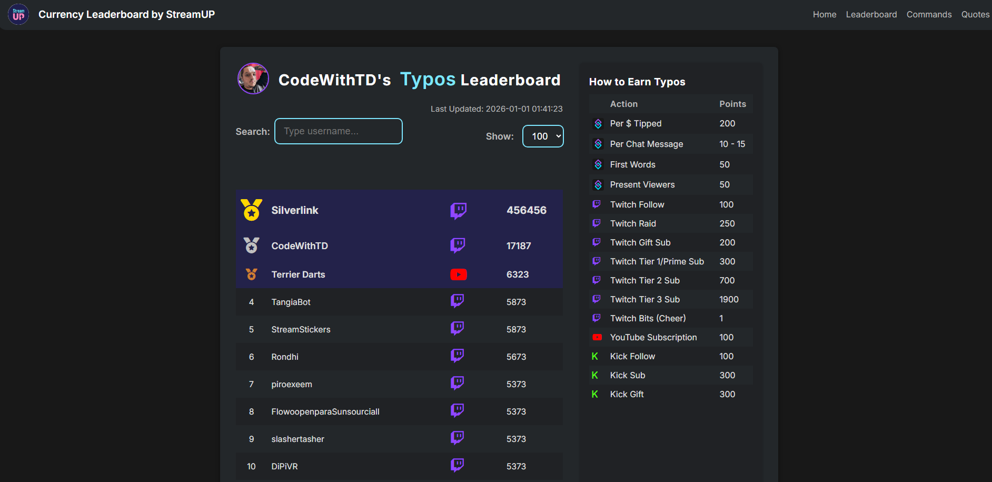Open the Show count dropdown
The height and width of the screenshot is (482, 992).
pos(543,136)
